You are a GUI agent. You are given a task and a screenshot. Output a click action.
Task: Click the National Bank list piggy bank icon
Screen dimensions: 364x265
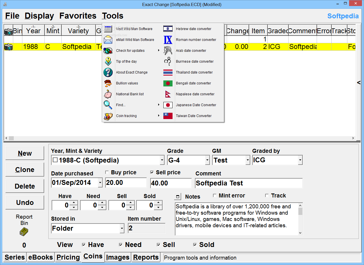108,94
